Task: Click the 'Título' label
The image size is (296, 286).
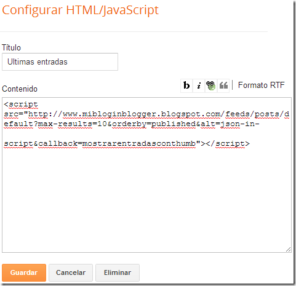Action: pyautogui.click(x=11, y=47)
